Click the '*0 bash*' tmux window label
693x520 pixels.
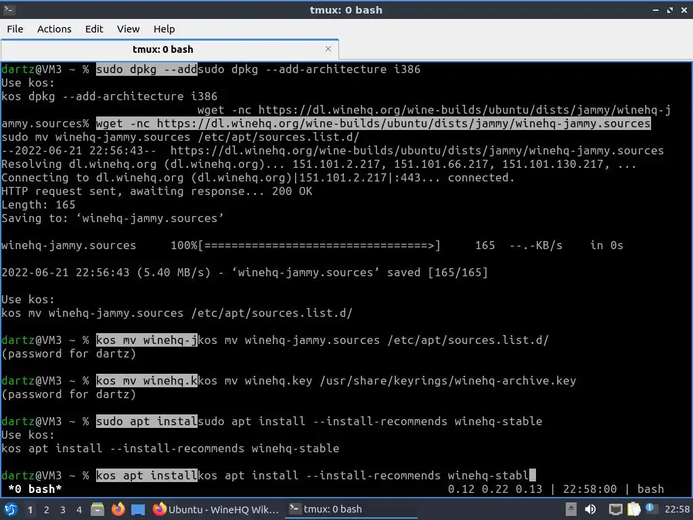(35, 489)
